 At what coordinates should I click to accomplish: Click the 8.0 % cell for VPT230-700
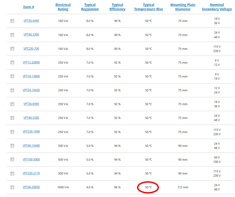click(90, 49)
